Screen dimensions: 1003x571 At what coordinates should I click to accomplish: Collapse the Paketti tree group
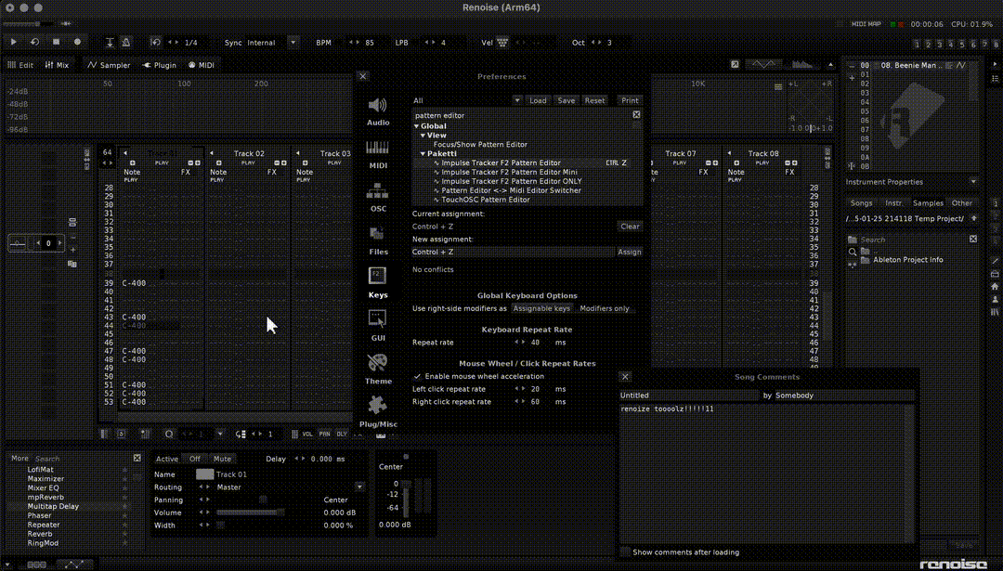click(x=423, y=153)
